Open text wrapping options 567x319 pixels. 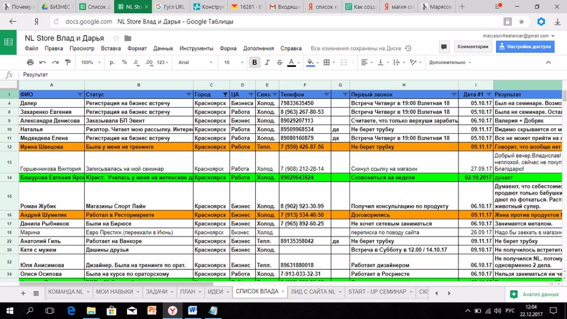[398, 62]
